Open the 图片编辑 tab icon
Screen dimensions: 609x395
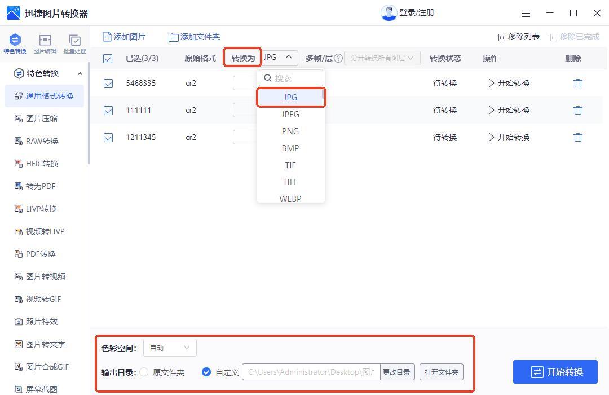45,41
